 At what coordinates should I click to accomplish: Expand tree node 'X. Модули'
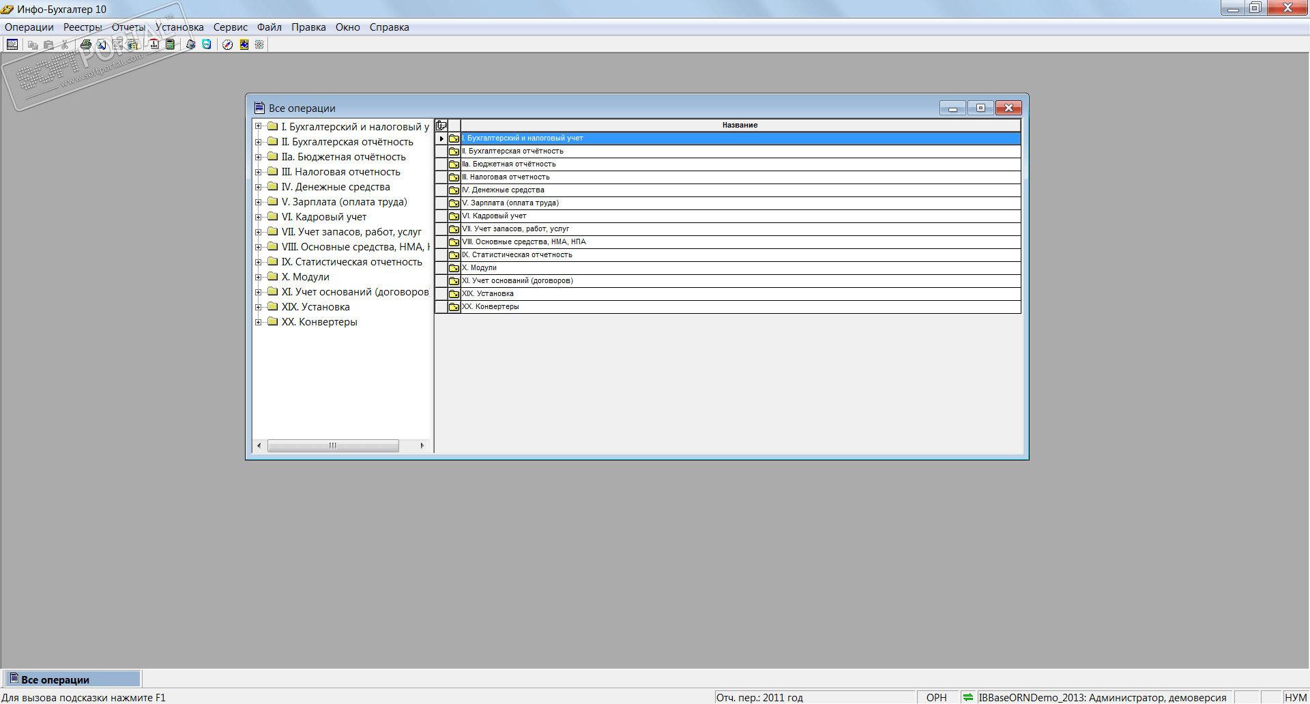coord(259,277)
